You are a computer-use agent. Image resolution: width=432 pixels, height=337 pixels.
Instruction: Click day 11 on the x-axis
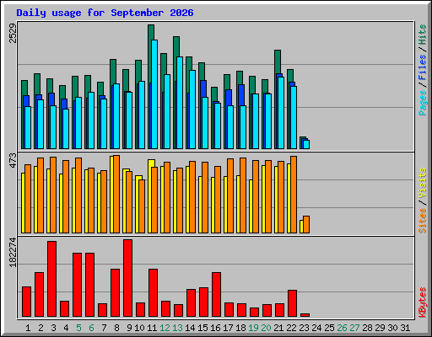152,328
